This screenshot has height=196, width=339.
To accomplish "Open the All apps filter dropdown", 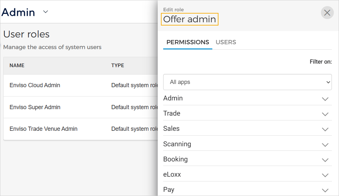I will pos(247,82).
